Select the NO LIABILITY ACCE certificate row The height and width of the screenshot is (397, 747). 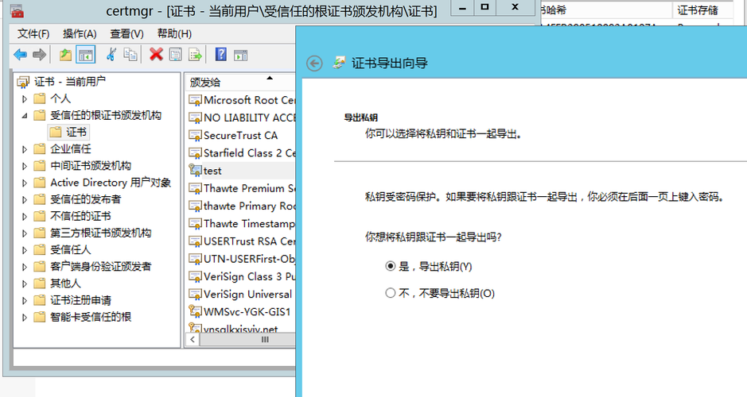(x=242, y=118)
